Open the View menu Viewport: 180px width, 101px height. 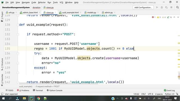pyautogui.click(x=18, y=3)
